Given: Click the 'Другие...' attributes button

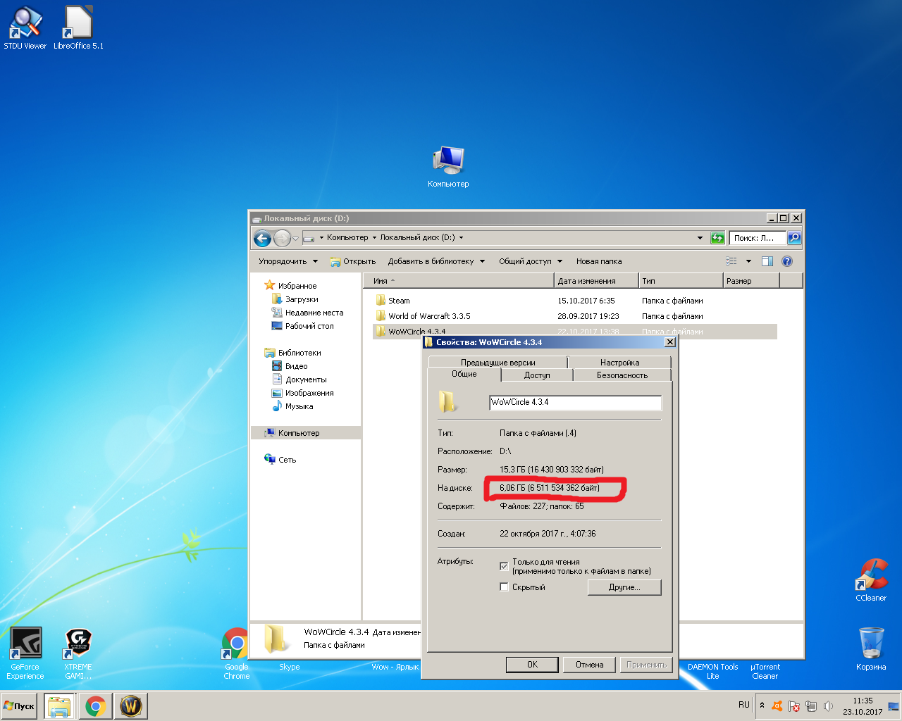Looking at the screenshot, I should pos(624,587).
